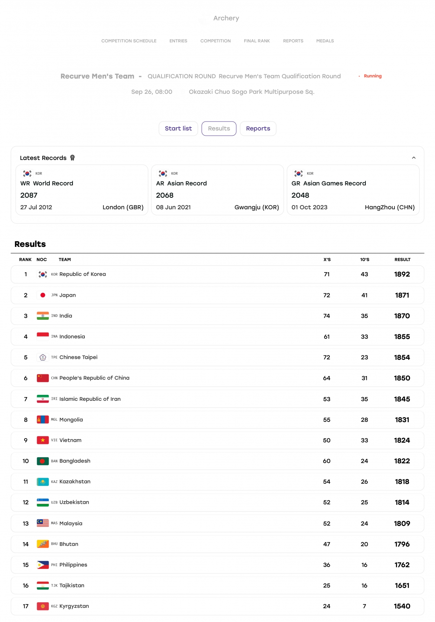Click the Gwangju (KOR) location text
The height and width of the screenshot is (622, 435).
[x=257, y=207]
